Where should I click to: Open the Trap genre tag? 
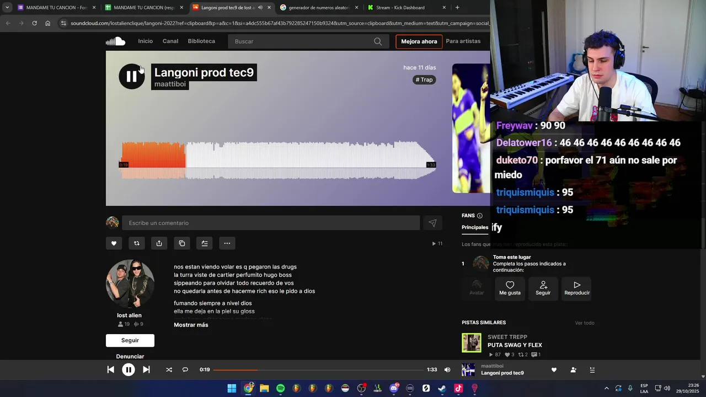point(424,80)
